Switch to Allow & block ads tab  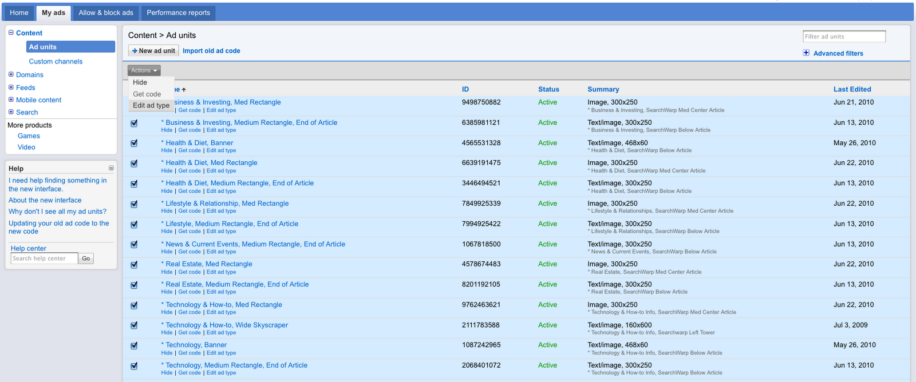click(x=106, y=13)
